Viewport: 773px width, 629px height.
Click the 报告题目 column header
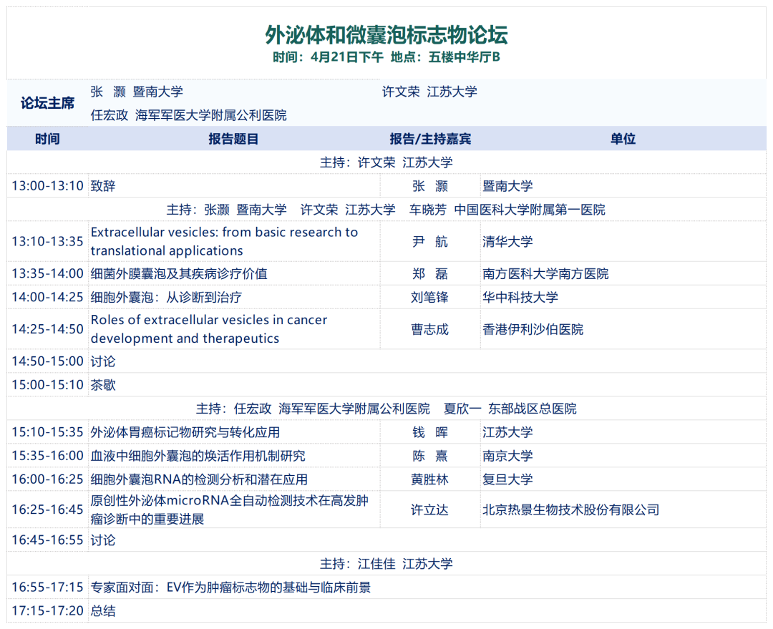pyautogui.click(x=233, y=139)
